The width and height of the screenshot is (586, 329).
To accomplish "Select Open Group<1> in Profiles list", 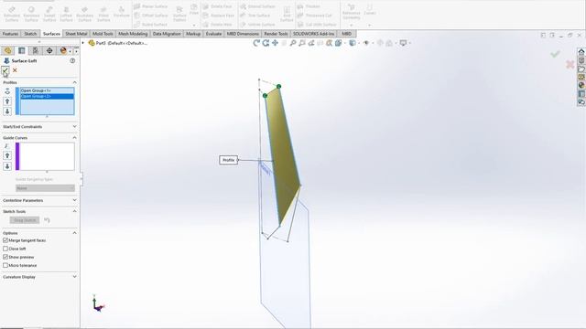I will coord(47,90).
